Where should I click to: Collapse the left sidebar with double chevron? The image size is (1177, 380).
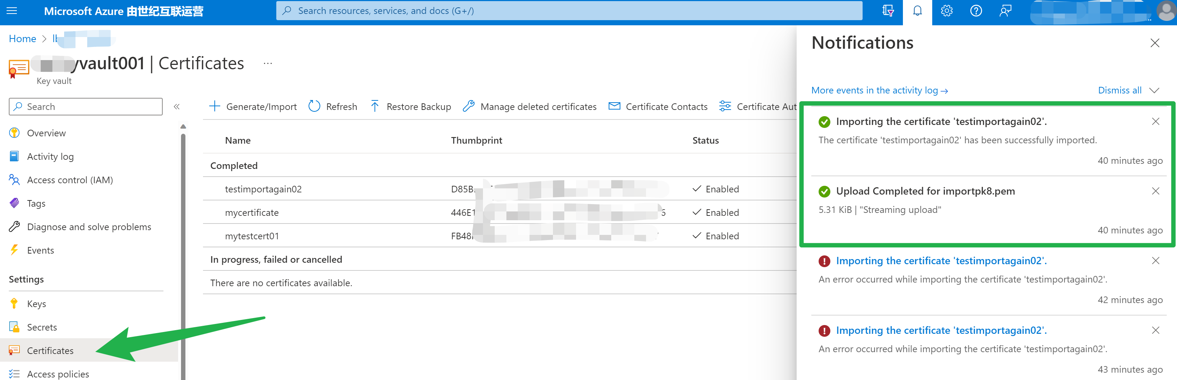click(x=176, y=106)
